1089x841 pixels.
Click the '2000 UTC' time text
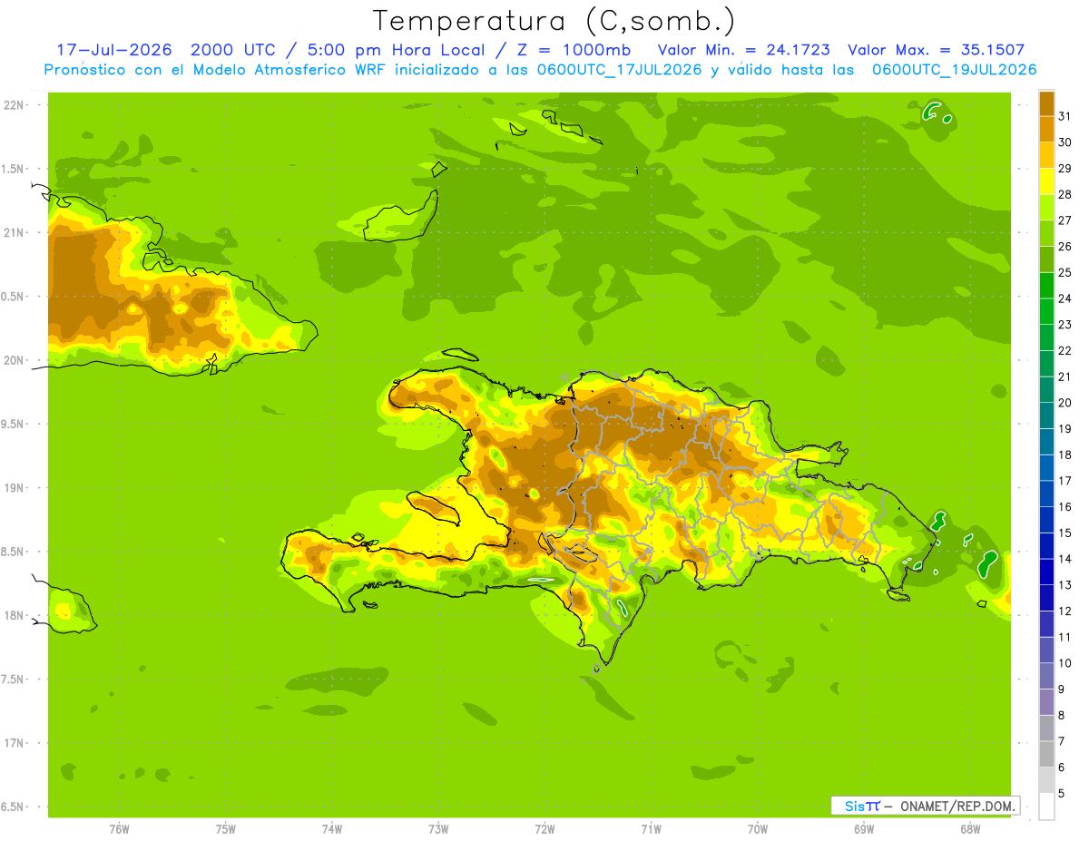click(233, 50)
